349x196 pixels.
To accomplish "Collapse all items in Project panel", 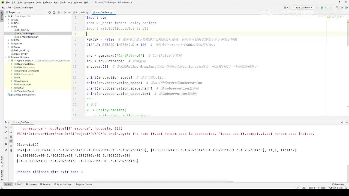I will click(x=59, y=12).
